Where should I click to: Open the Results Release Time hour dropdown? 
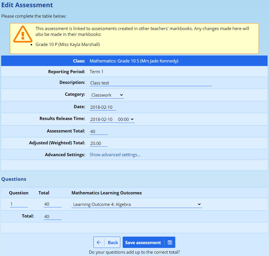click(x=126, y=119)
